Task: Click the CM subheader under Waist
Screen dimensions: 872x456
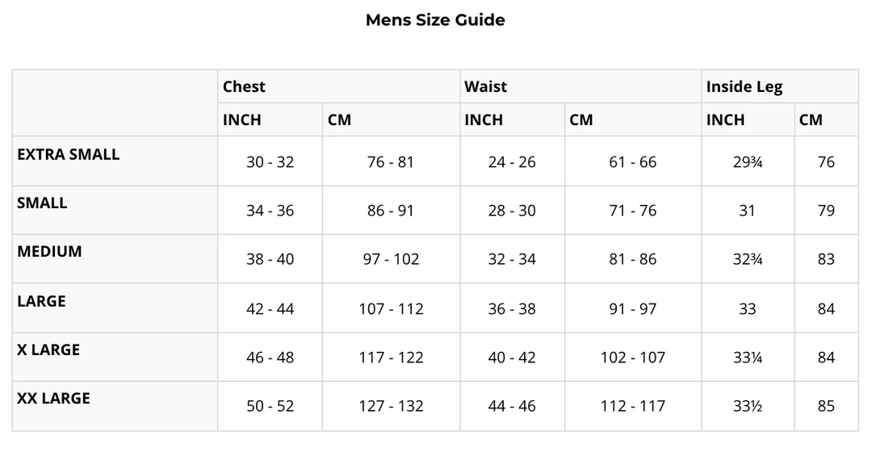Action: coord(581,120)
